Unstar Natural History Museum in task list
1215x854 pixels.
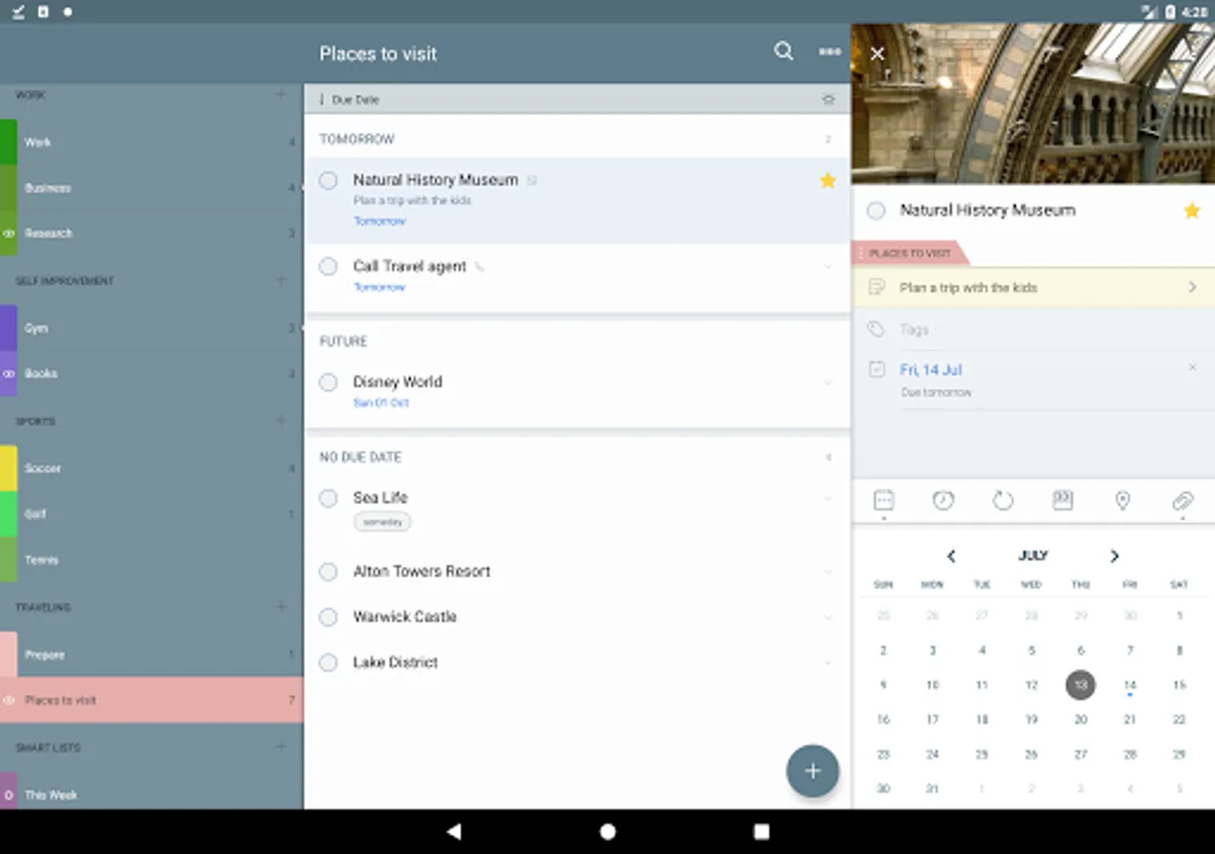[x=828, y=180]
